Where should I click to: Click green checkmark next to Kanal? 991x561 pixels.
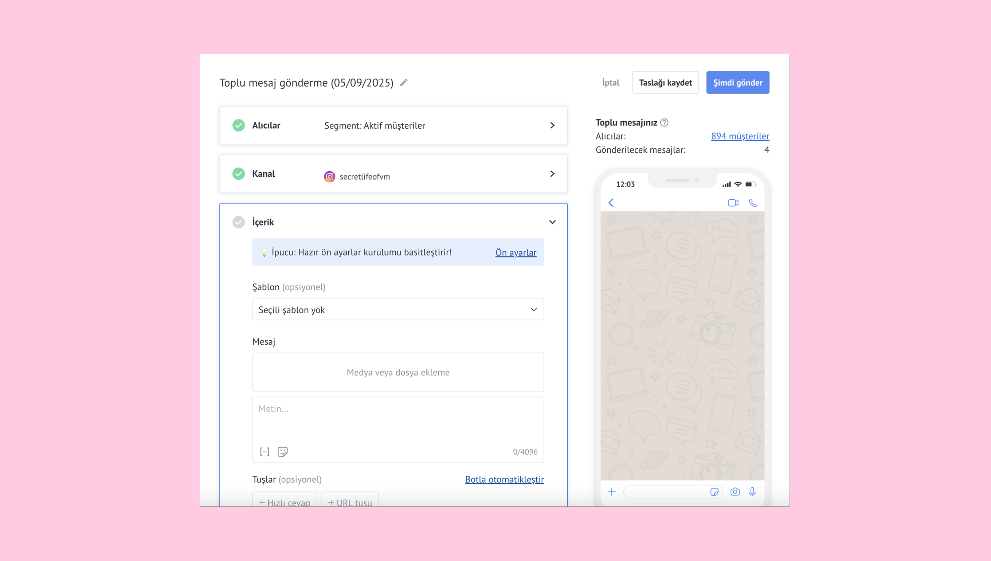pyautogui.click(x=239, y=174)
